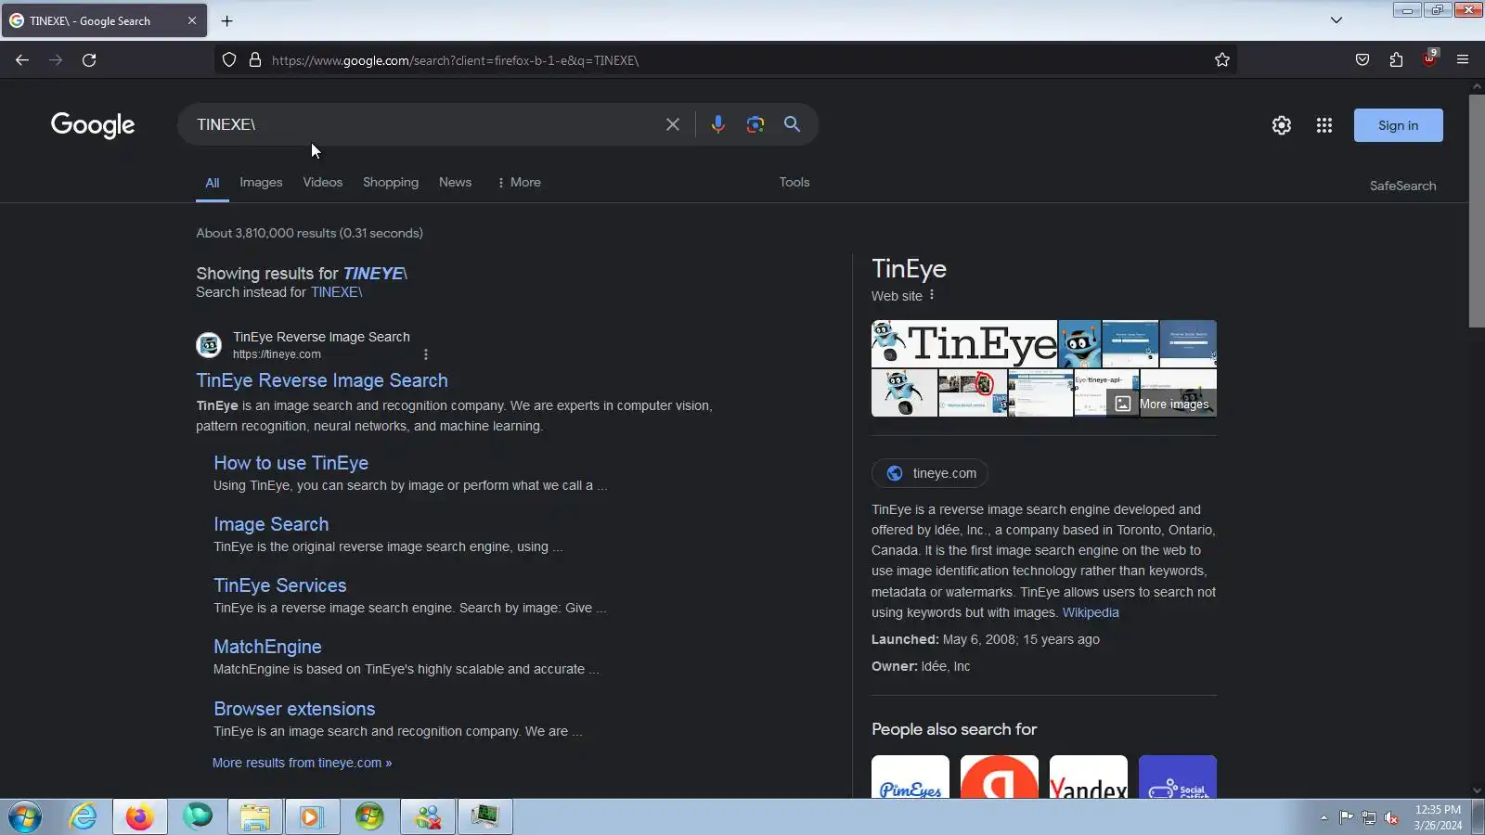Close the TINEXE\ Google Search tab

(192, 20)
